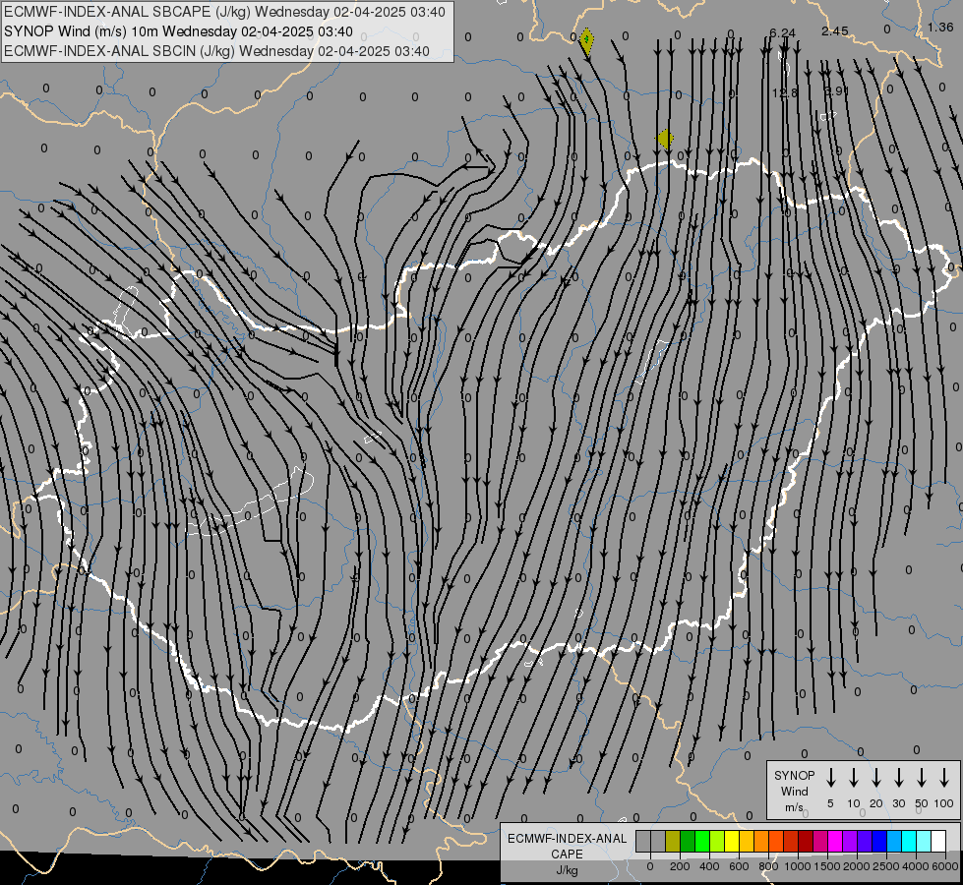
Task: Click the olive diamond marker below the 12.8 row
Action: tap(665, 140)
